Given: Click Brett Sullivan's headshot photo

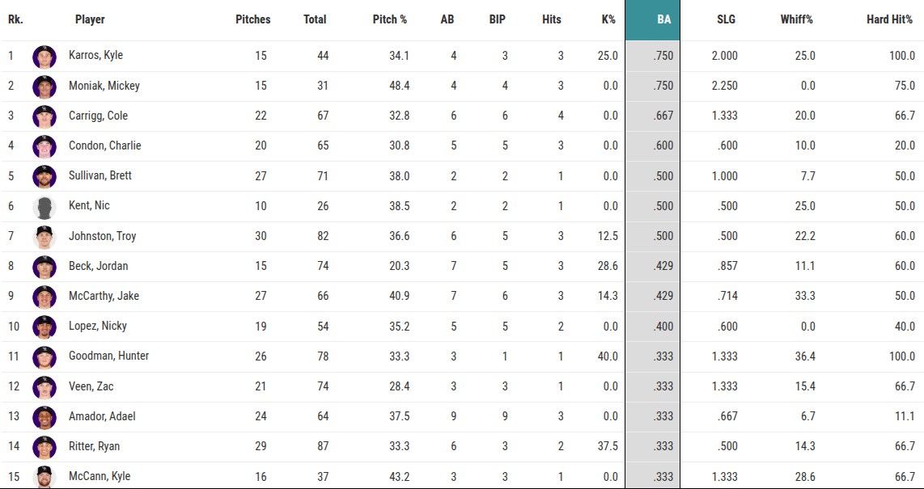Looking at the screenshot, I should [44, 176].
